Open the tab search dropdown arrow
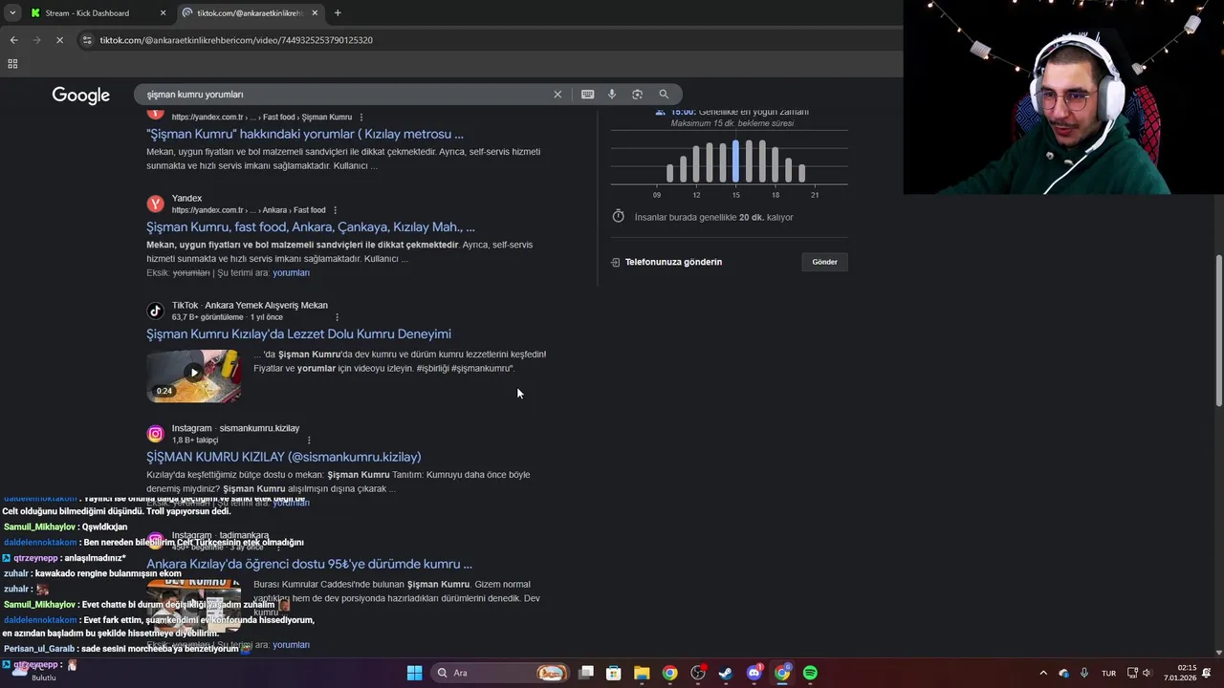This screenshot has height=688, width=1224. (x=11, y=13)
